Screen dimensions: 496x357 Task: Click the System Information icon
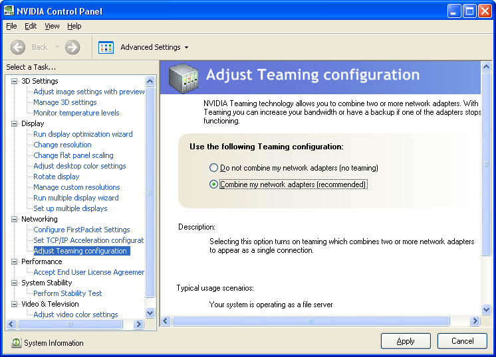tap(16, 342)
